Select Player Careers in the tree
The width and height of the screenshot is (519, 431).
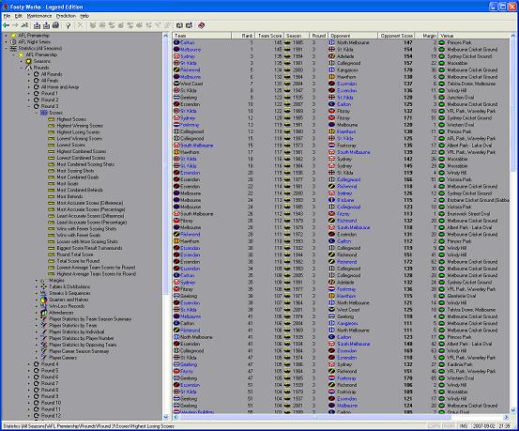pos(63,358)
